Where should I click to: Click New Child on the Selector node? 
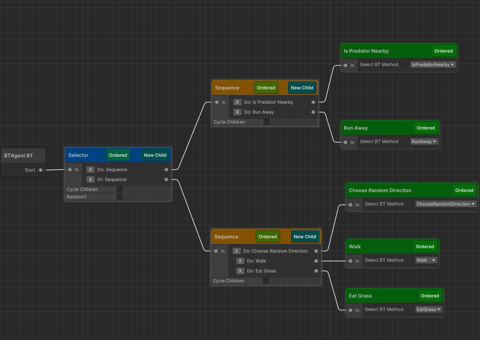[x=155, y=155]
